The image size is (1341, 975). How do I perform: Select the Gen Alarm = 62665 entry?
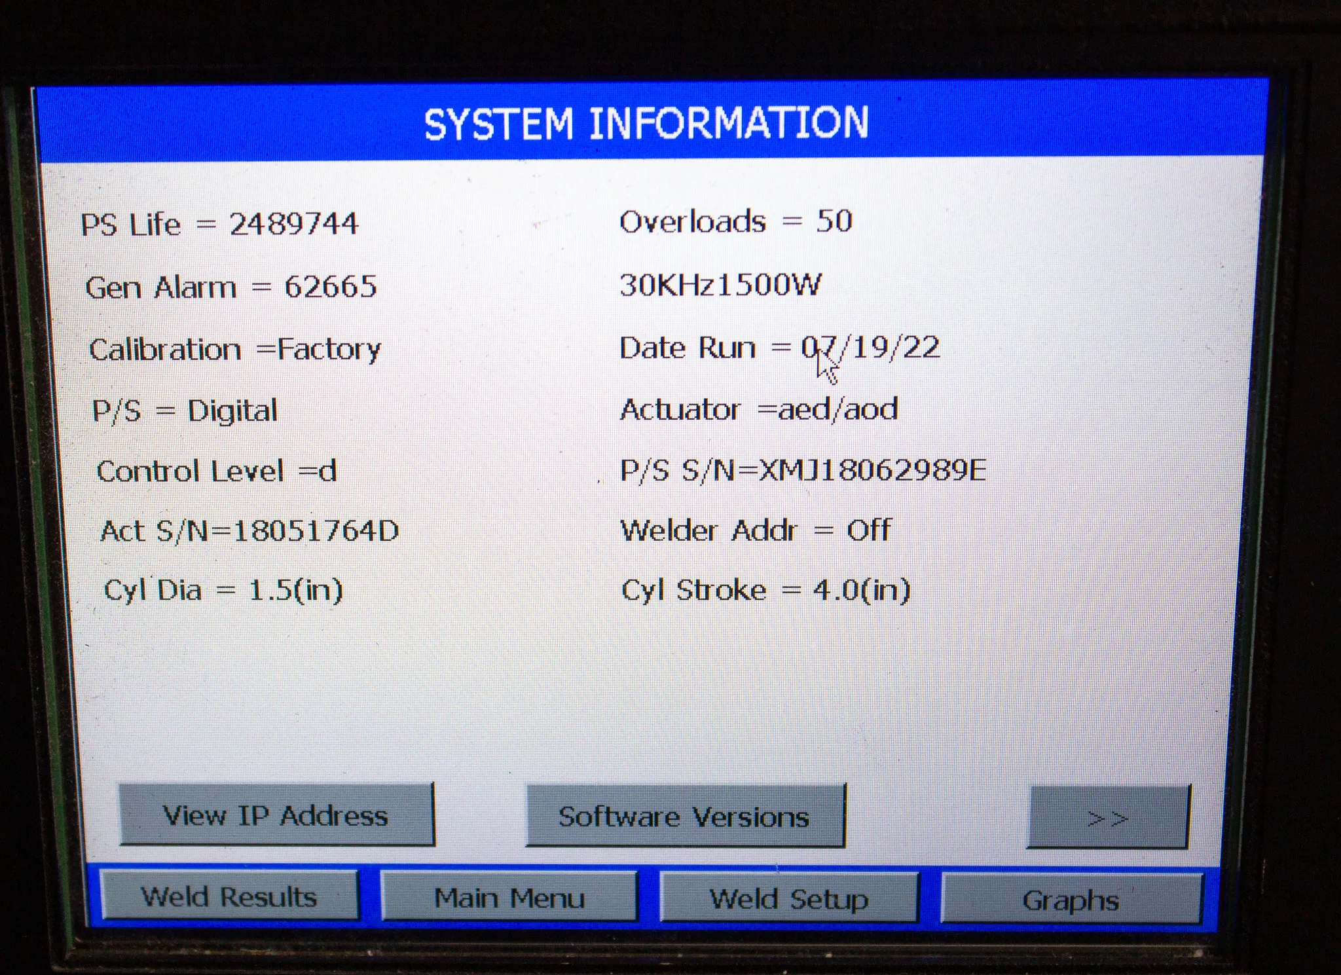(x=231, y=287)
